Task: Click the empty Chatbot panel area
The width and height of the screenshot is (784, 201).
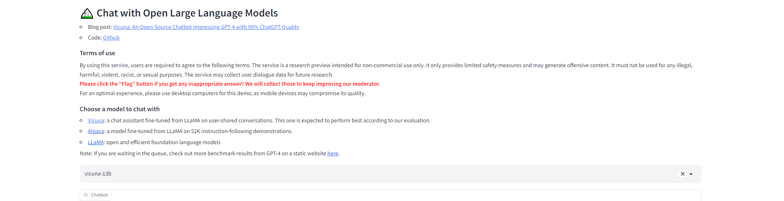Action: [390, 196]
